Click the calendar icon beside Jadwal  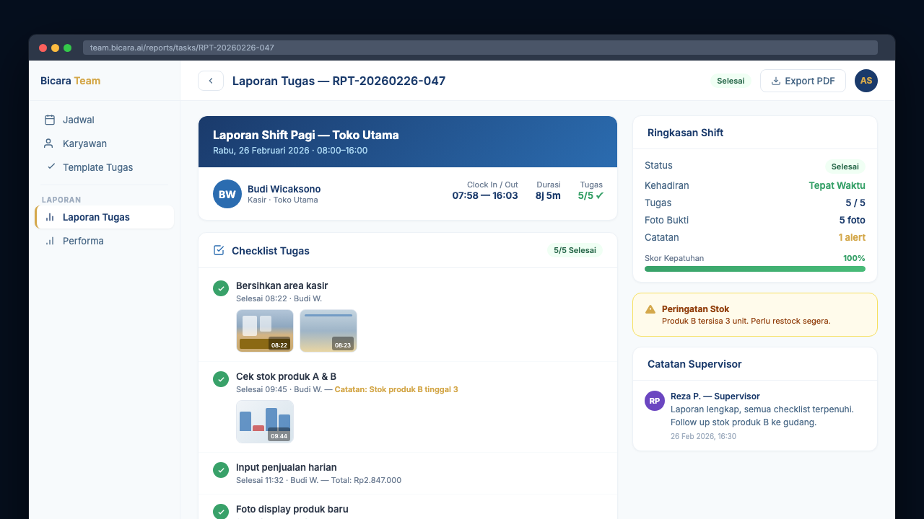[50, 120]
